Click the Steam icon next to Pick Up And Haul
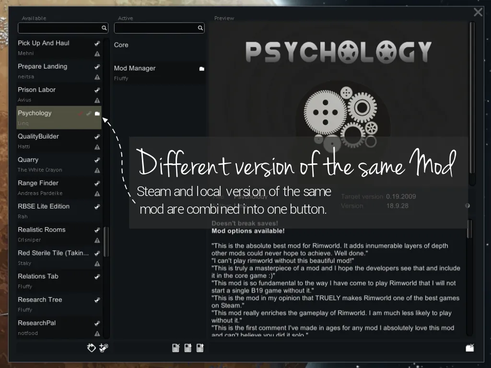The height and width of the screenshot is (368, 491). pyautogui.click(x=97, y=43)
